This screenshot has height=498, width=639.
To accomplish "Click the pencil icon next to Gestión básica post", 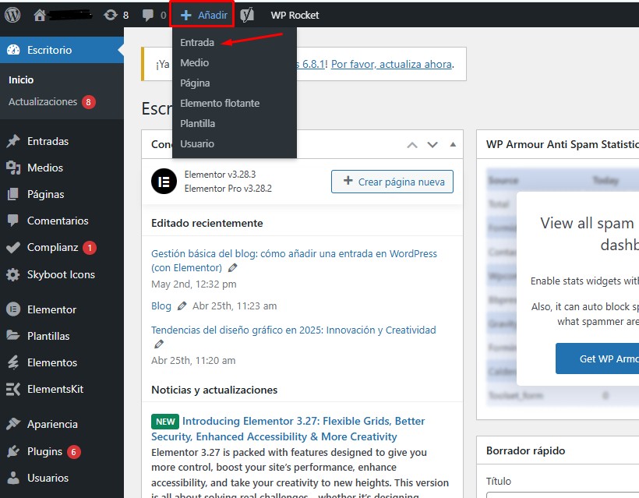I will click(x=233, y=268).
